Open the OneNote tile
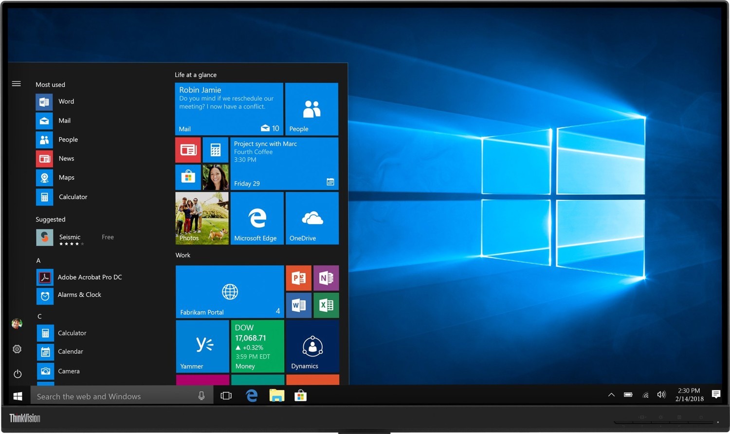730x434 pixels. (326, 278)
